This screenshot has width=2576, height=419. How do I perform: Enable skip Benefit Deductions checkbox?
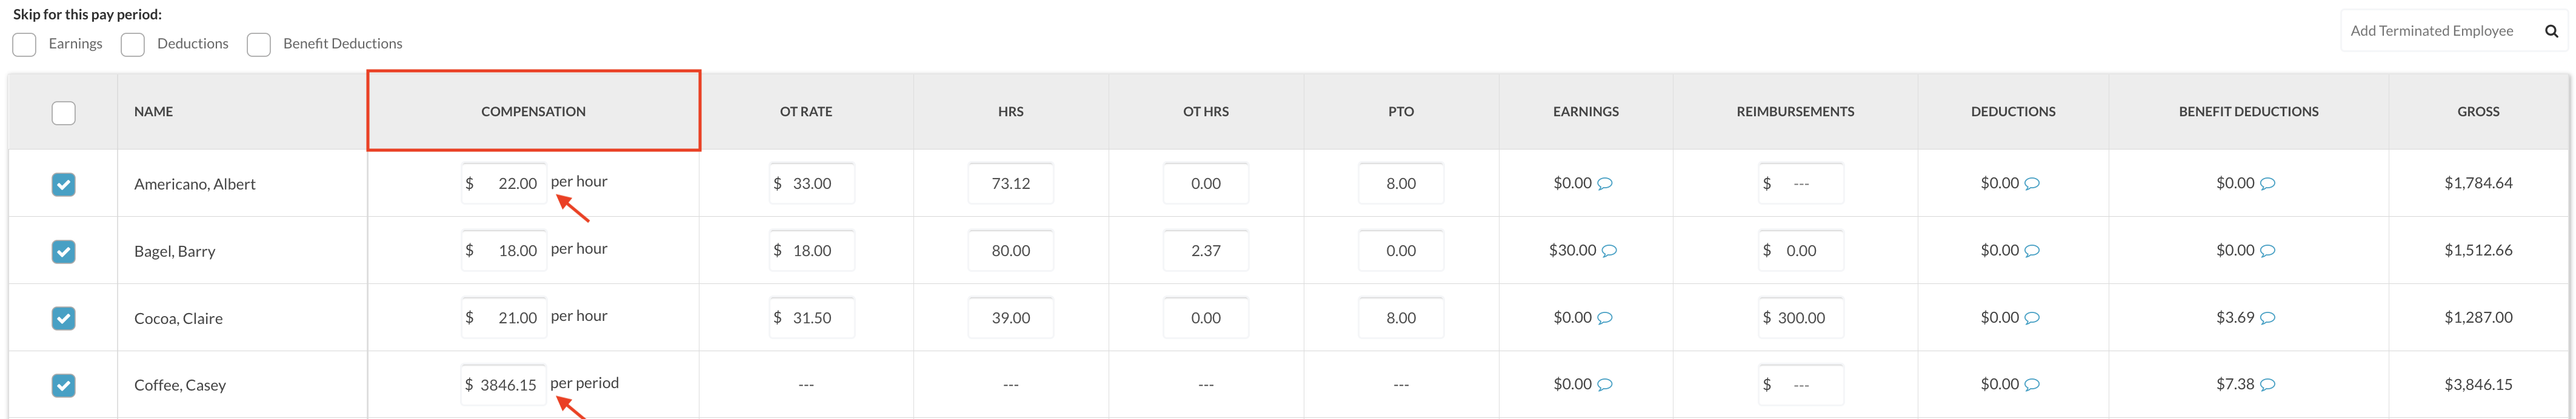click(259, 45)
